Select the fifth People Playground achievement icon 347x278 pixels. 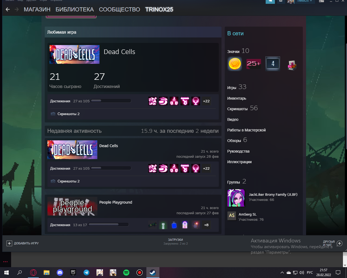point(196,225)
